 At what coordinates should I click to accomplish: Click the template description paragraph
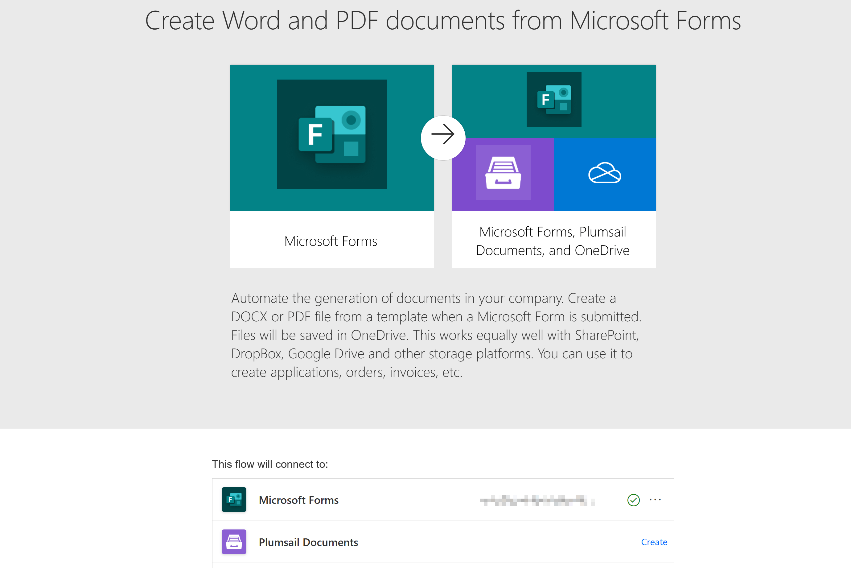pyautogui.click(x=436, y=335)
